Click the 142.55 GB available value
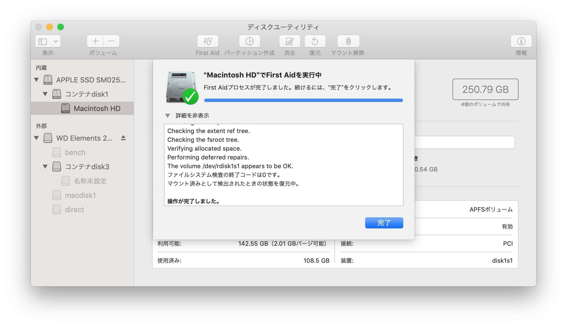Image resolution: width=567 pixels, height=327 pixels. 282,244
